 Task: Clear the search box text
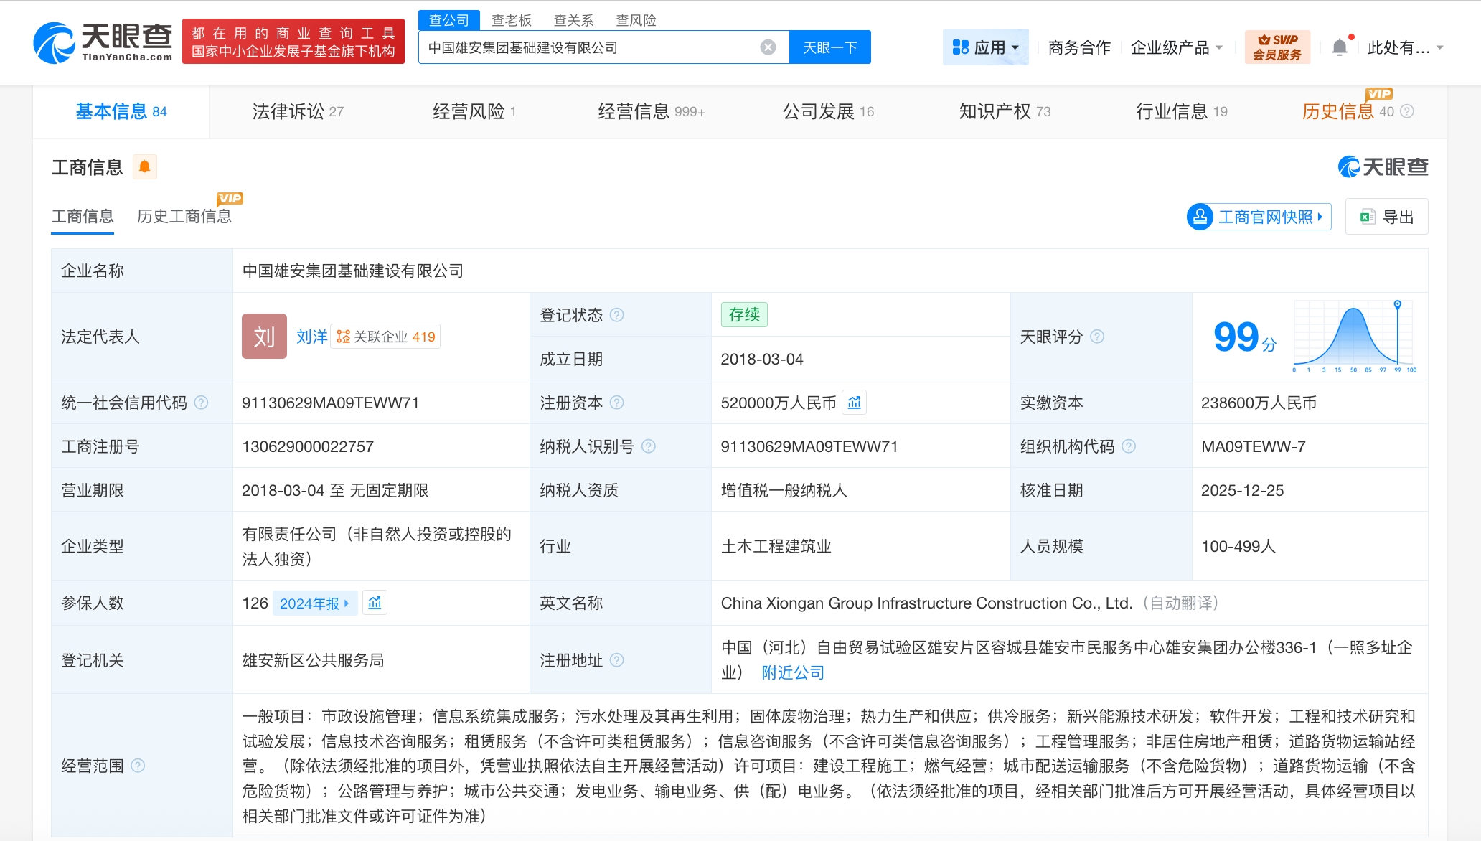[x=768, y=47]
